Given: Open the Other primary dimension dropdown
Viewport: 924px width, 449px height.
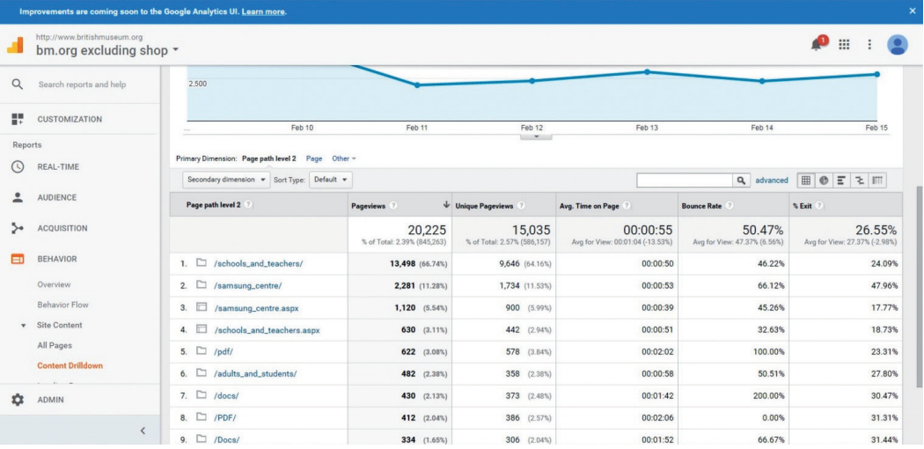Looking at the screenshot, I should [x=343, y=158].
